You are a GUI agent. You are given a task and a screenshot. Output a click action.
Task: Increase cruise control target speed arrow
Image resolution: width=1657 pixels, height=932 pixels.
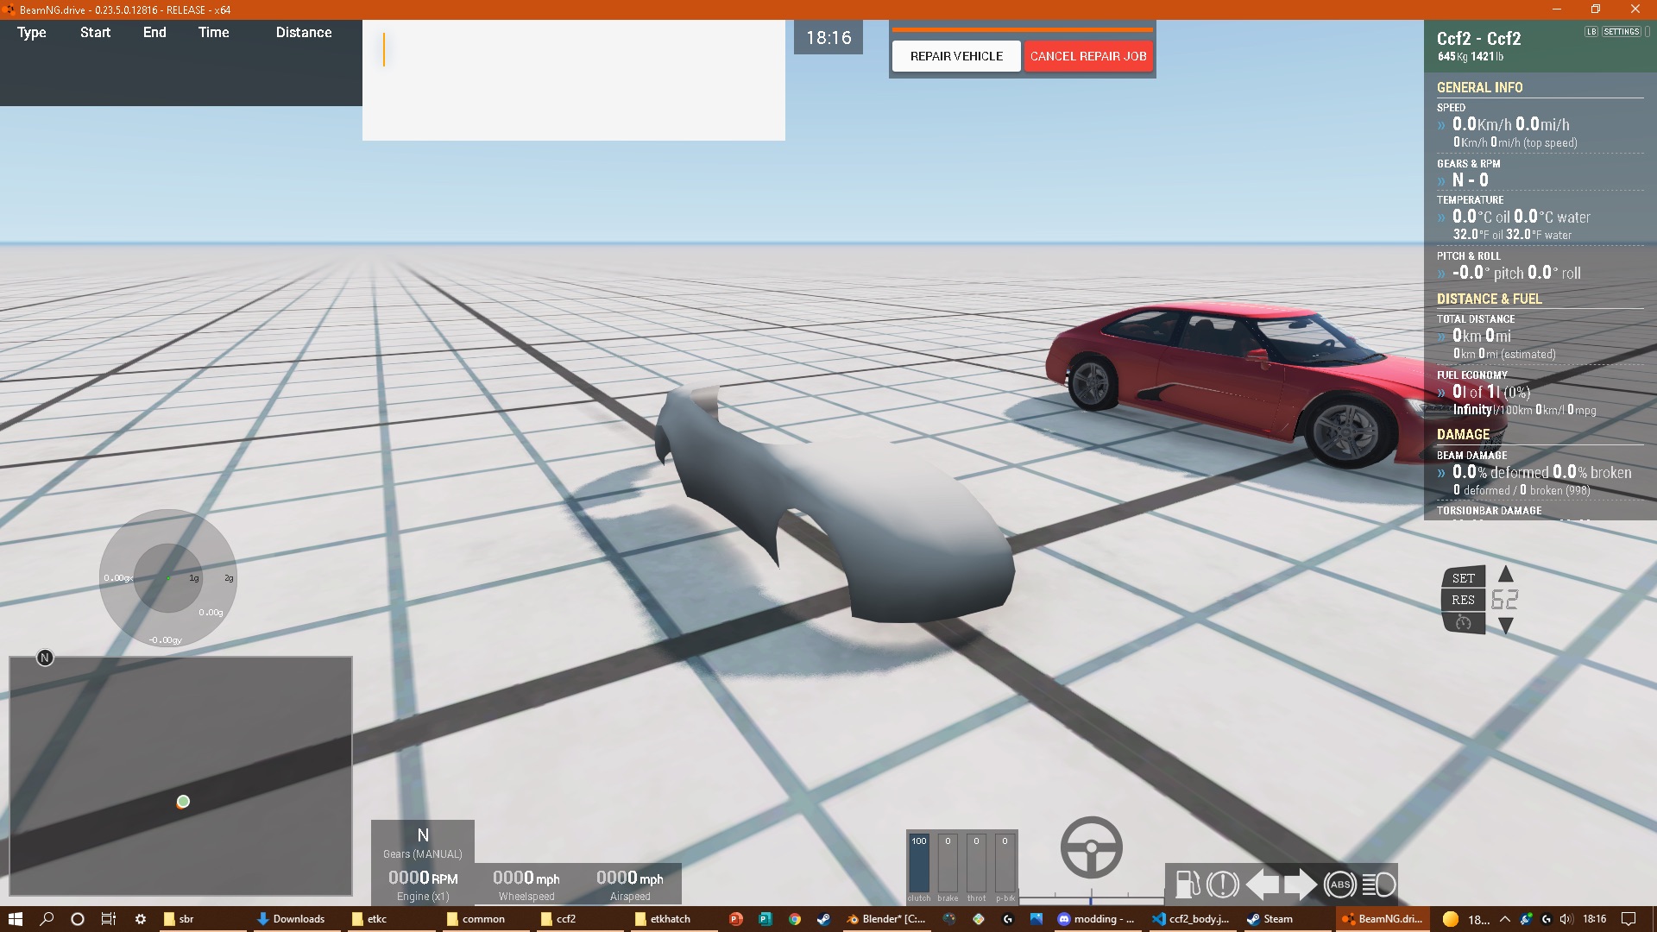[x=1505, y=574]
